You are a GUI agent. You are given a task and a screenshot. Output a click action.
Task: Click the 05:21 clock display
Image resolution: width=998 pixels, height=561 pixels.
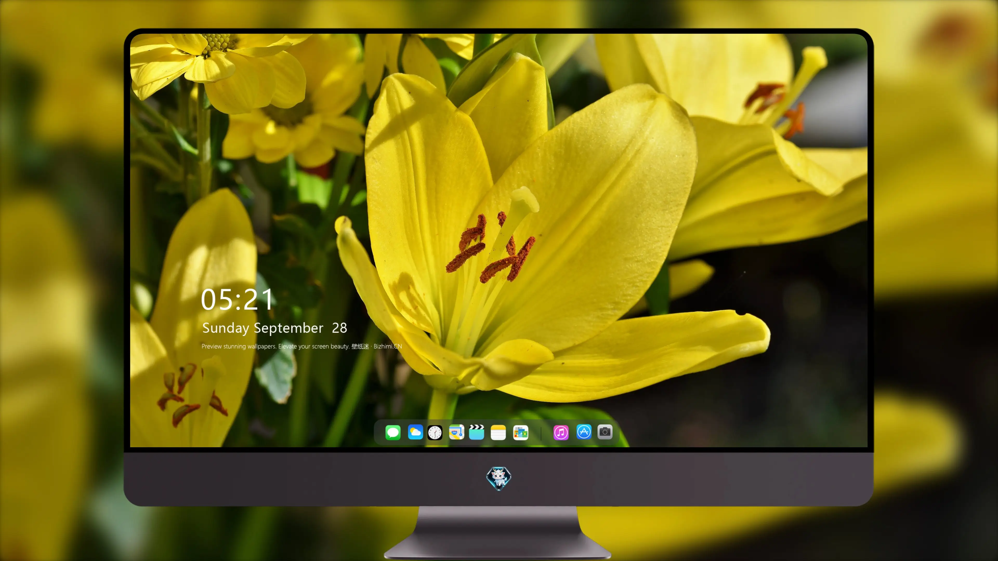click(237, 300)
